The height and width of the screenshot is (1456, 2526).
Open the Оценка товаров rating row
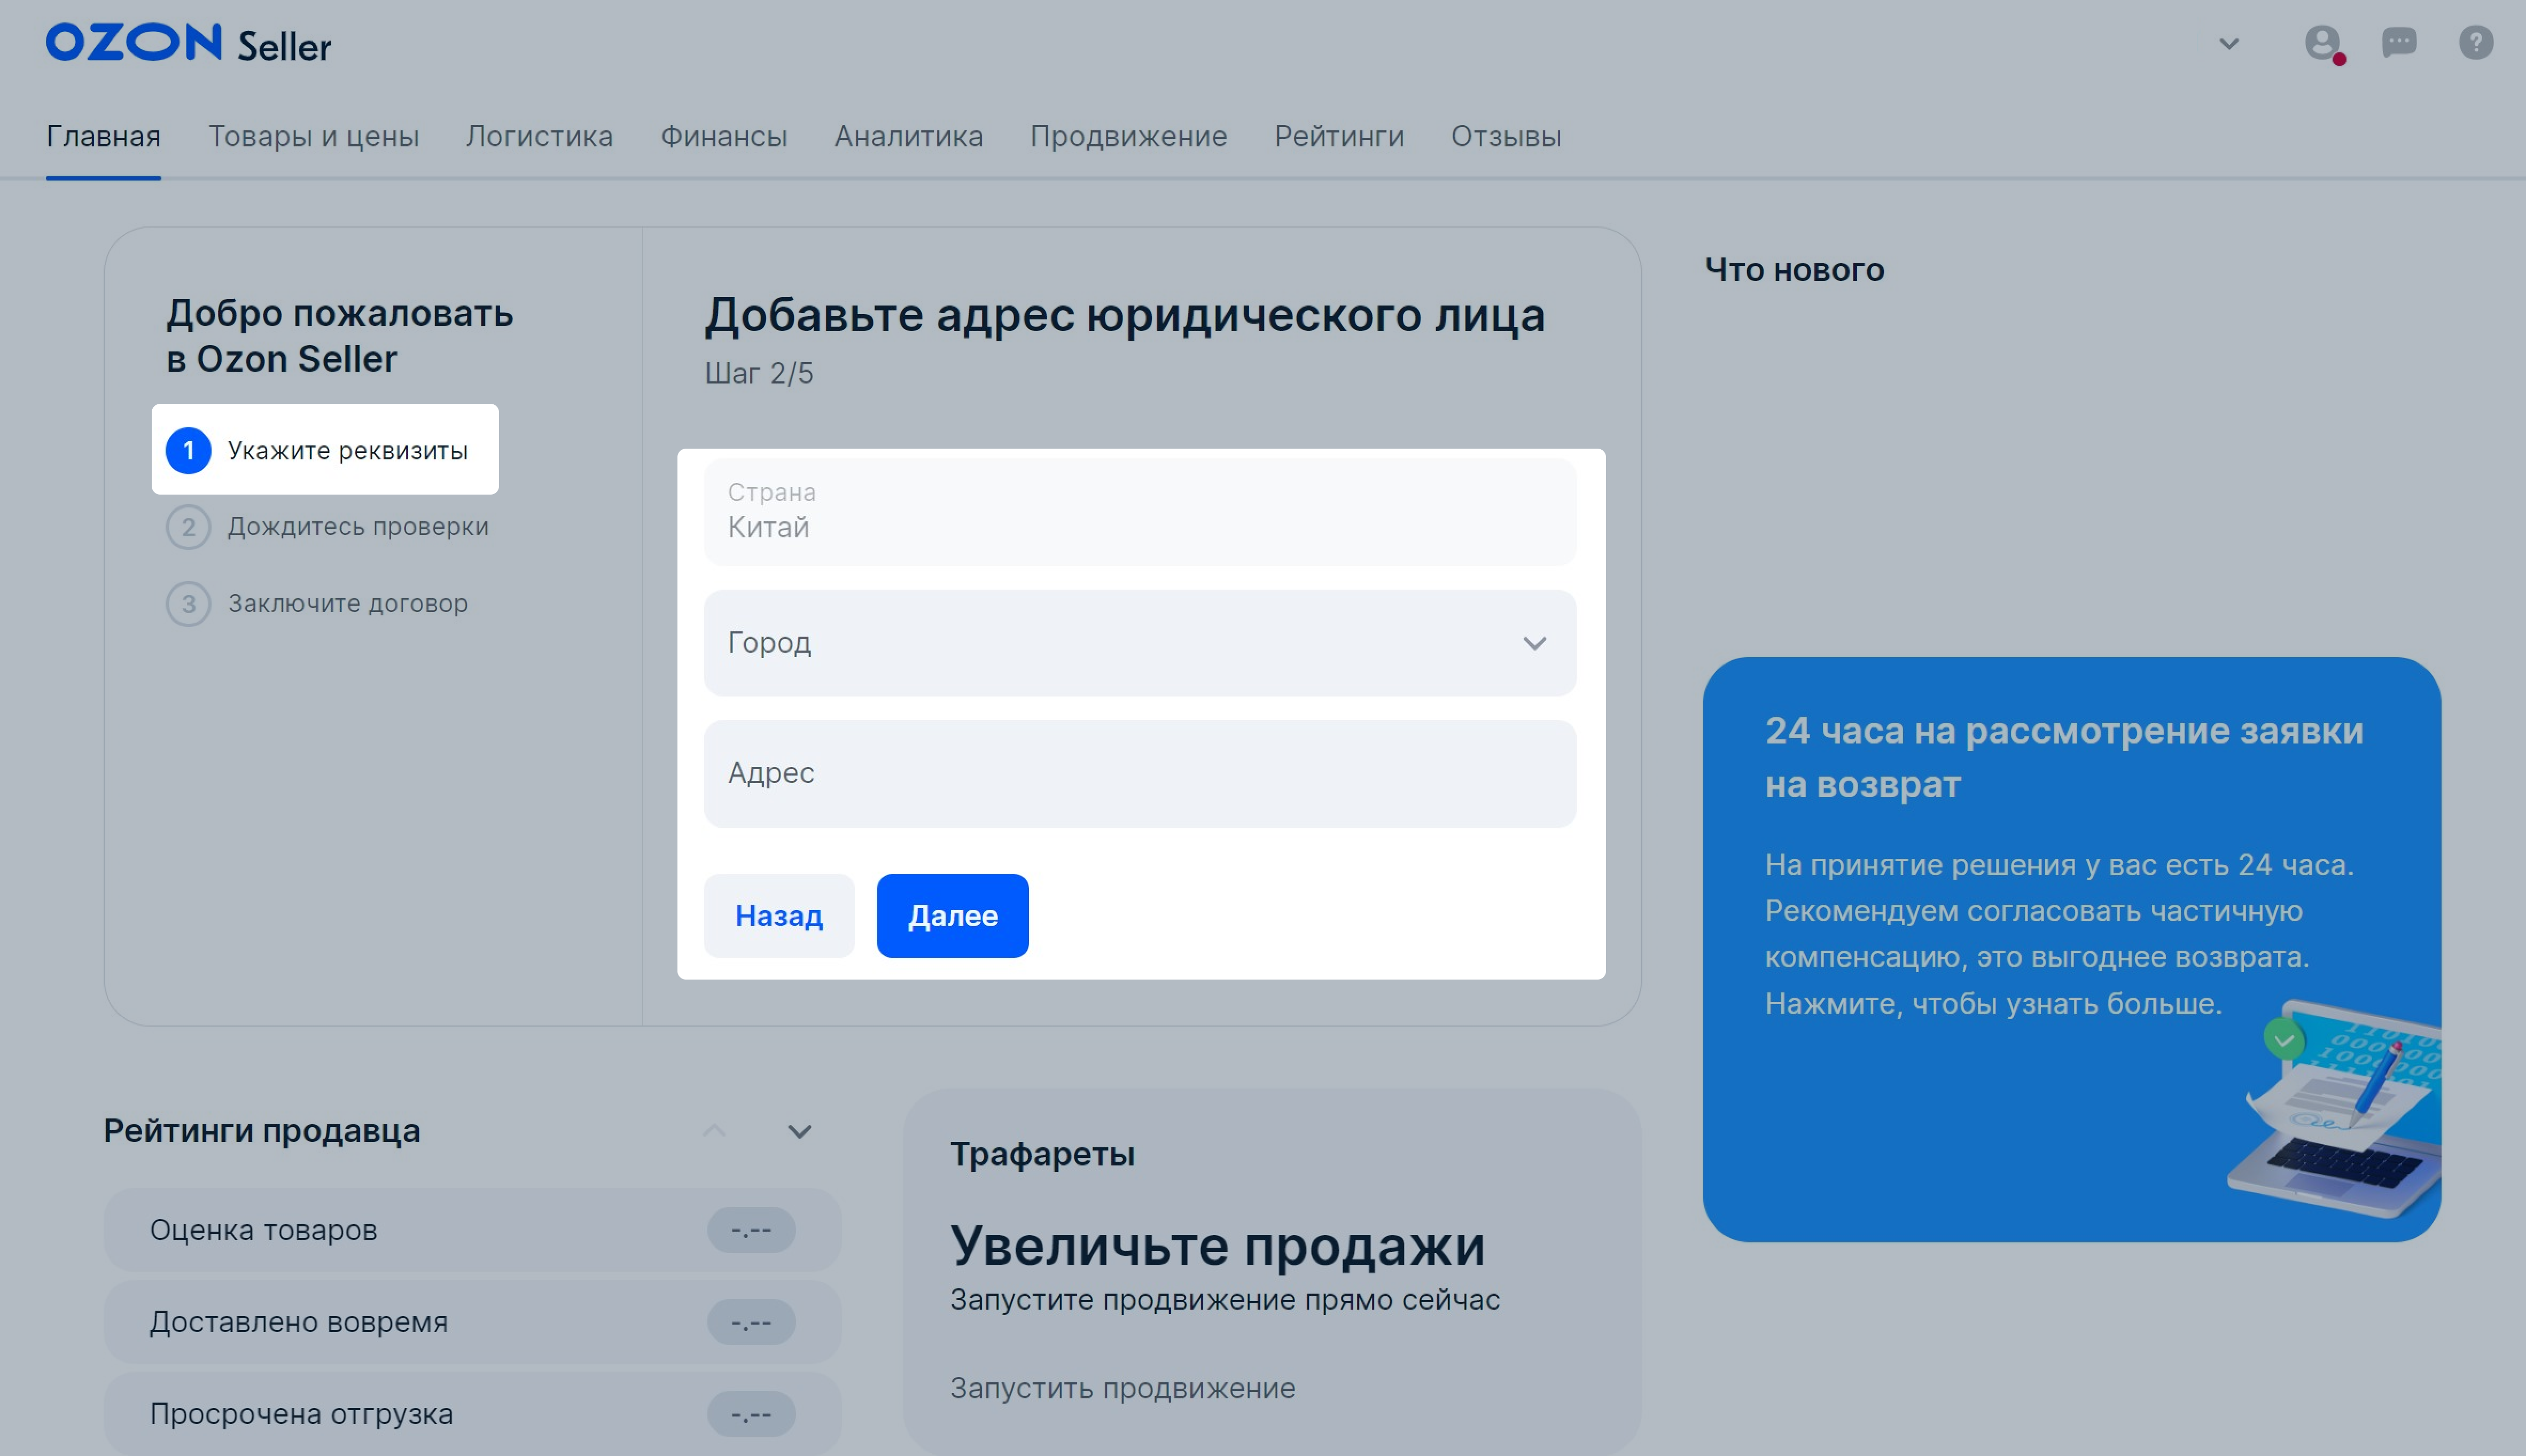click(x=472, y=1230)
